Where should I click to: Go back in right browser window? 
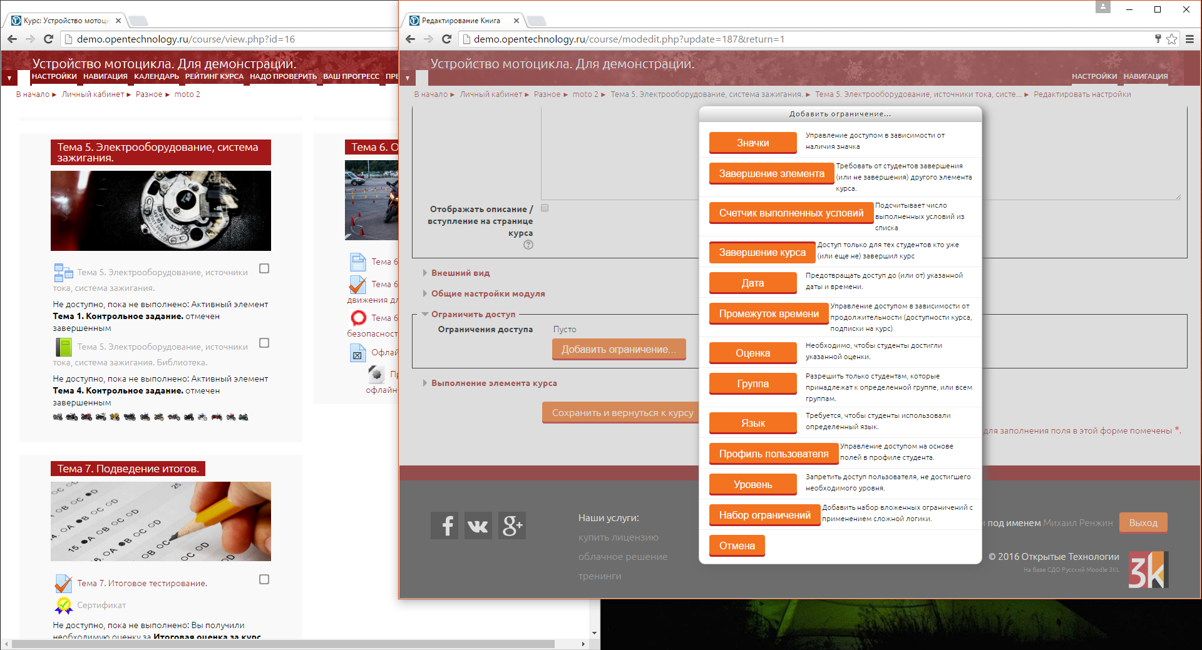tap(410, 39)
